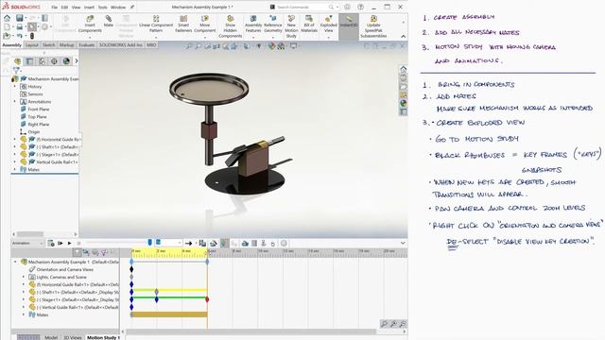The image size is (605, 340).
Task: Open the File menu
Action: pyautogui.click(x=55, y=7)
